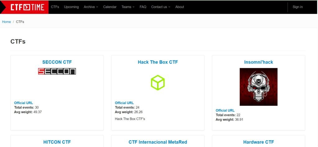This screenshot has height=147, width=318.
Task: Click Hack The Box 'Total events: 24'
Action: click(127, 108)
